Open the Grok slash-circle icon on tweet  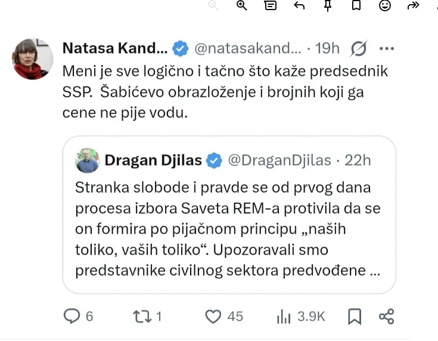(358, 49)
